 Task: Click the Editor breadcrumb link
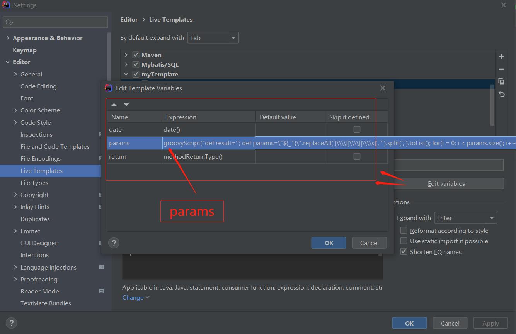pos(129,19)
